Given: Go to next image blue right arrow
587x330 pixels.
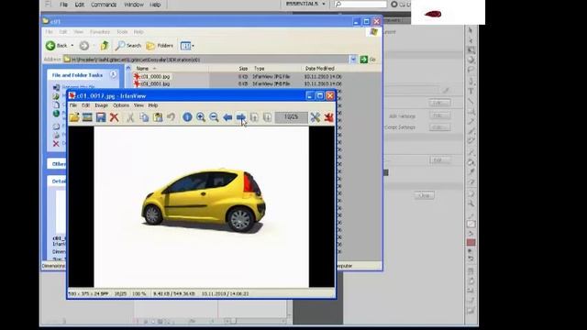Looking at the screenshot, I should click(x=240, y=117).
